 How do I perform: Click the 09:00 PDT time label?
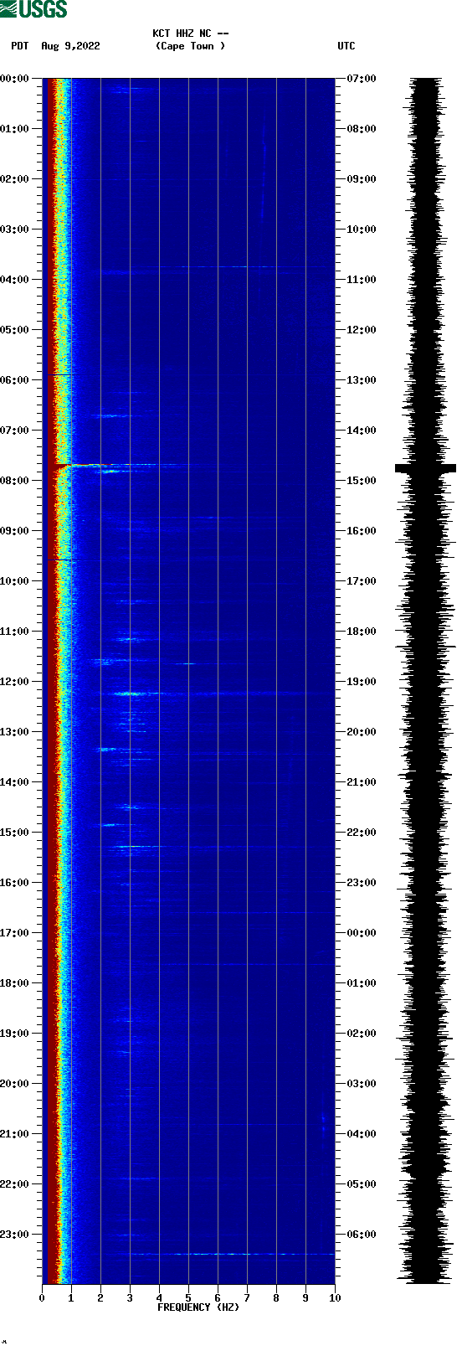coord(15,531)
